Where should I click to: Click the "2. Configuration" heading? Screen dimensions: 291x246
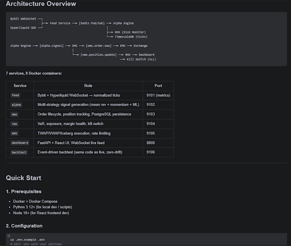[24, 226]
